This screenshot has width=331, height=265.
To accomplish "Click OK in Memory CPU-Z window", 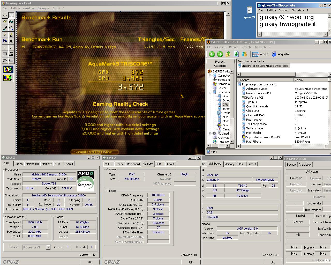I will pyautogui.click(x=191, y=262).
